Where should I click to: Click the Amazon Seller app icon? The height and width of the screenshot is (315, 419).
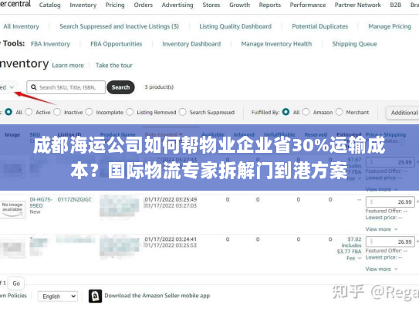95,296
